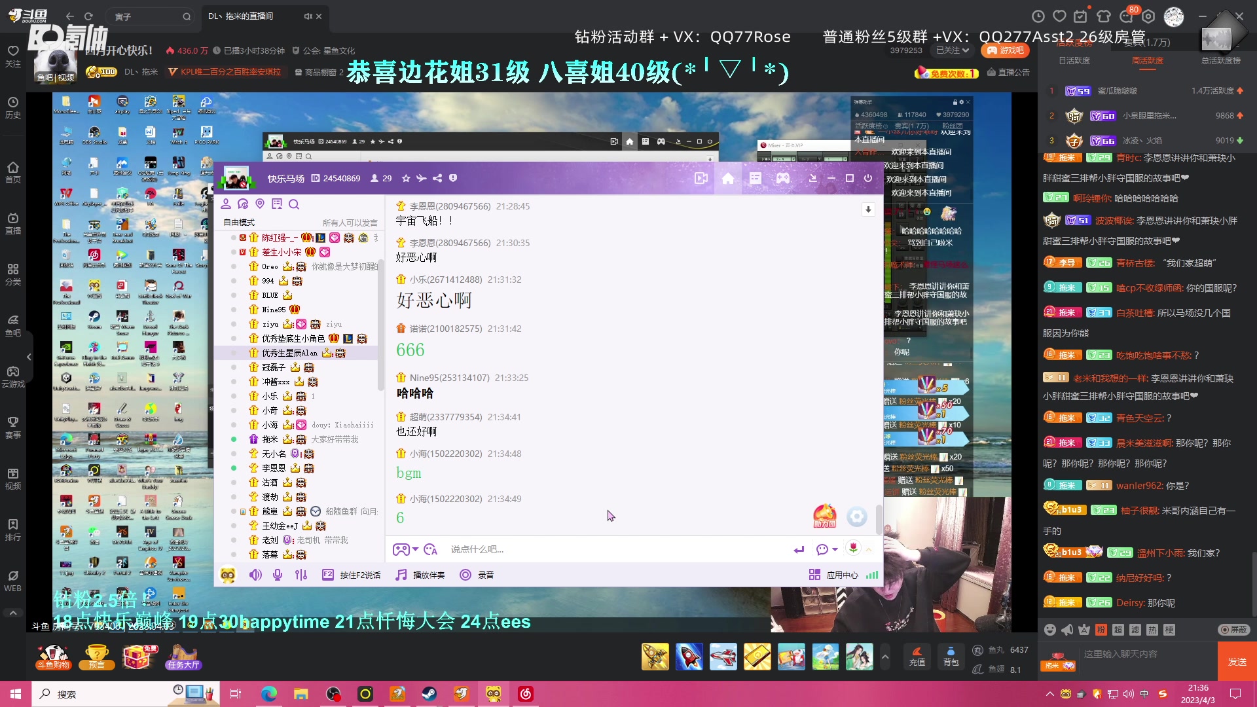
Task: Open 直播公告 announcement
Action: [1009, 72]
